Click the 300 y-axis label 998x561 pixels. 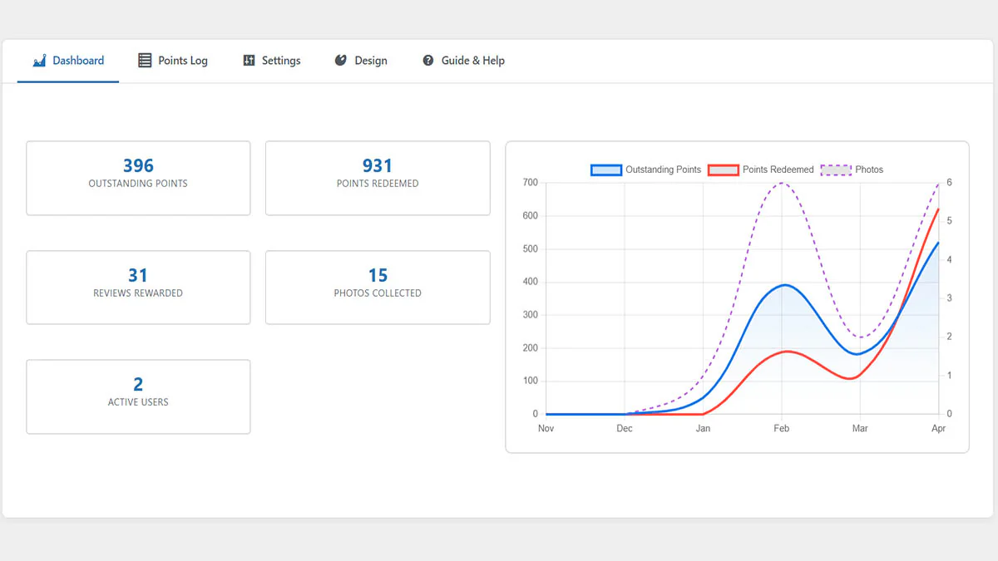tap(530, 315)
